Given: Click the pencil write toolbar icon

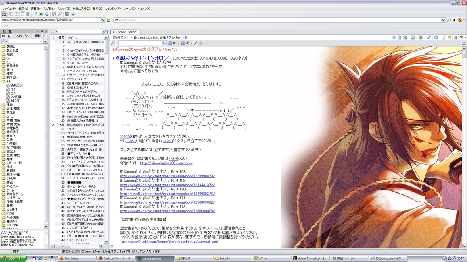Looking at the screenshot, I should coord(35,14).
